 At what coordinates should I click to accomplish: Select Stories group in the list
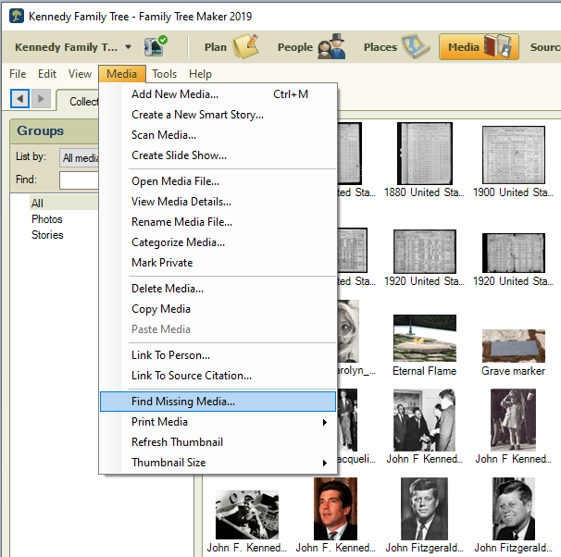click(47, 235)
